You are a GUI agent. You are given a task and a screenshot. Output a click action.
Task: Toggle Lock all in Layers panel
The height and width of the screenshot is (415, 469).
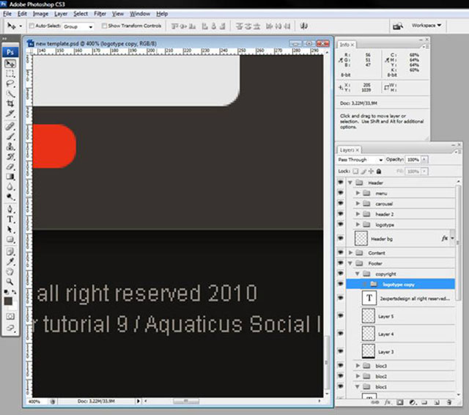tap(379, 171)
